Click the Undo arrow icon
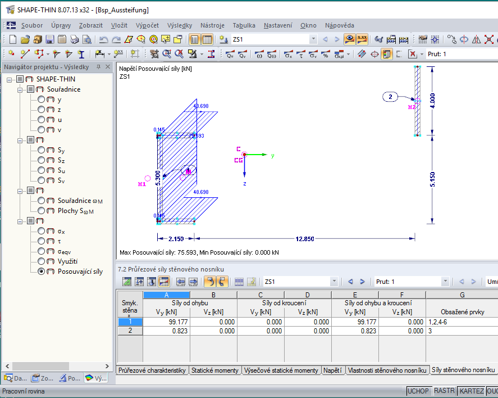The height and width of the screenshot is (398, 498). pos(103,39)
